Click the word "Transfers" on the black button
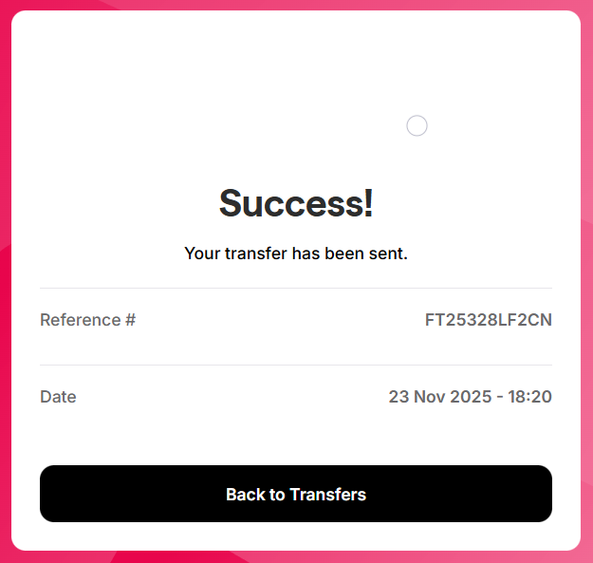593x563 pixels. coord(327,495)
